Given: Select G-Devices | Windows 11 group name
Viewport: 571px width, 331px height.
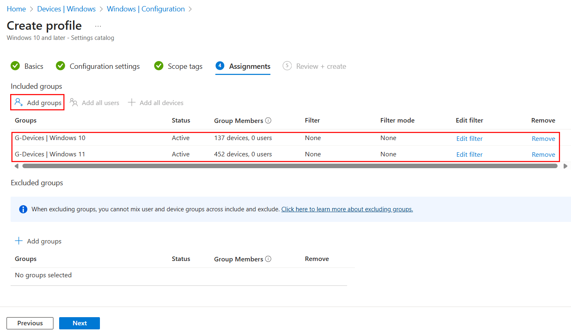Looking at the screenshot, I should (x=50, y=154).
